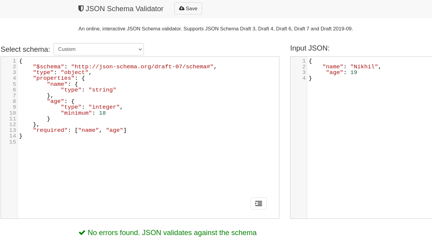The width and height of the screenshot is (432, 248).
Task: Click the Select schema label
Action: pyautogui.click(x=25, y=49)
